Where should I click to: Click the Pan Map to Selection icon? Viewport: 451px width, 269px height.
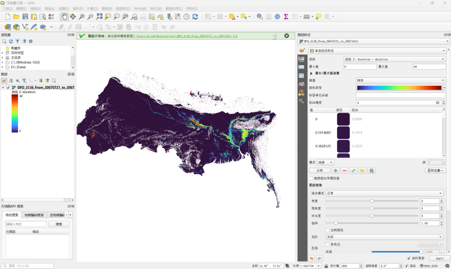point(73,17)
